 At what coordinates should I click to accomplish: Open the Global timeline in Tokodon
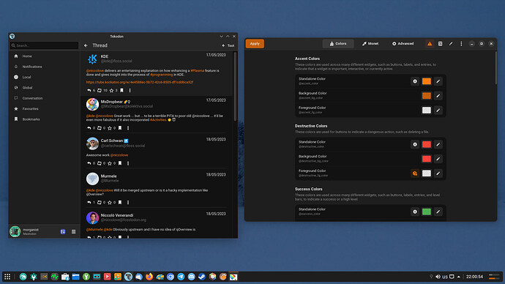44,88
